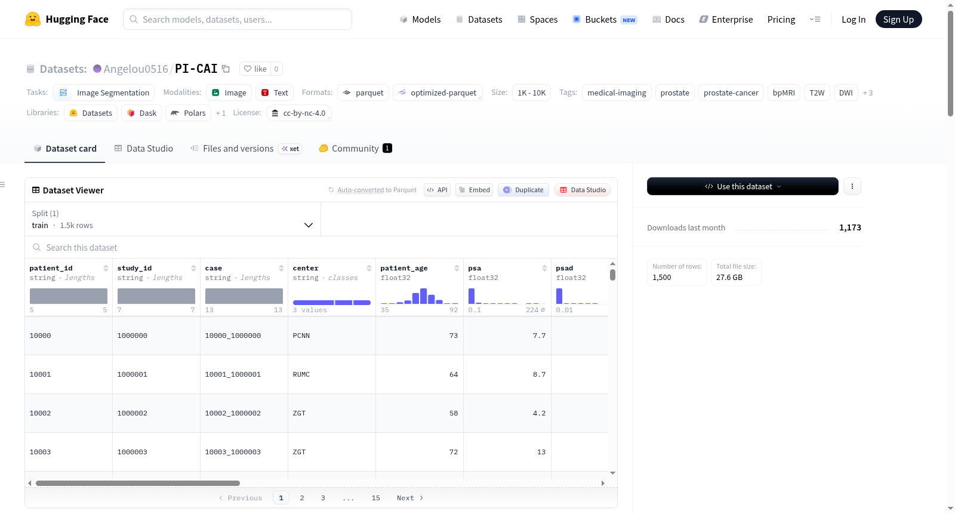Viewport: 955px width, 514px height.
Task: Sort by the study_id column
Action: [193, 268]
